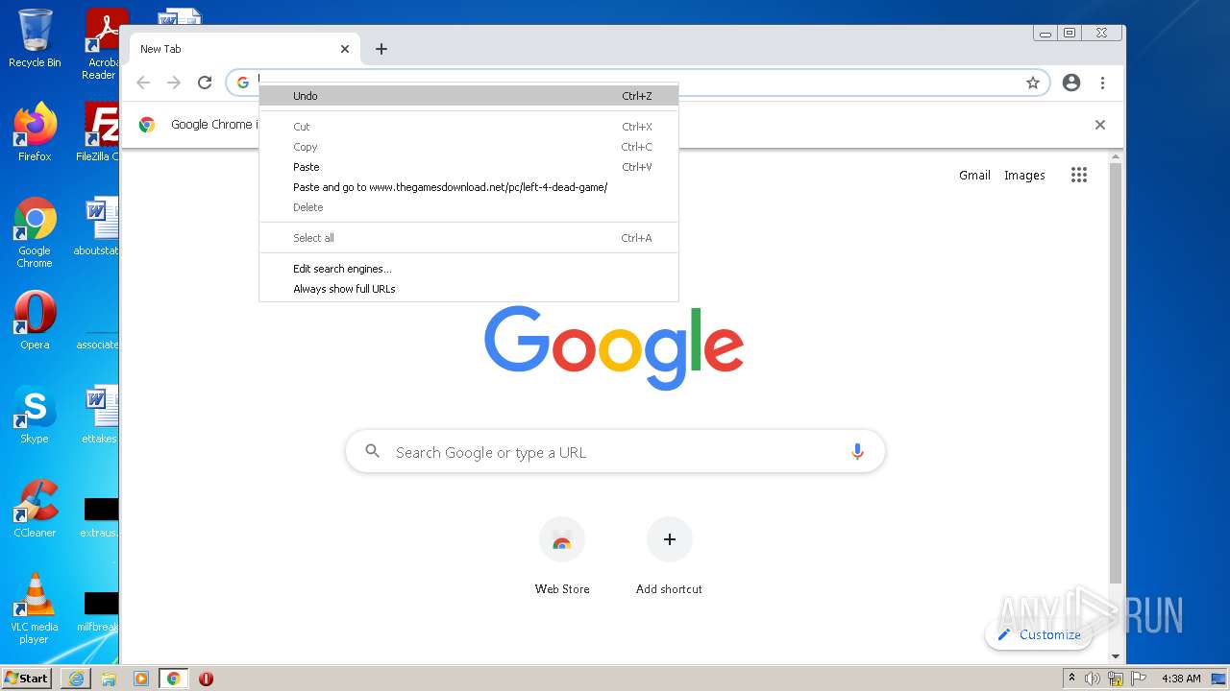Dismiss the Google Chrome info bar

click(x=1100, y=125)
